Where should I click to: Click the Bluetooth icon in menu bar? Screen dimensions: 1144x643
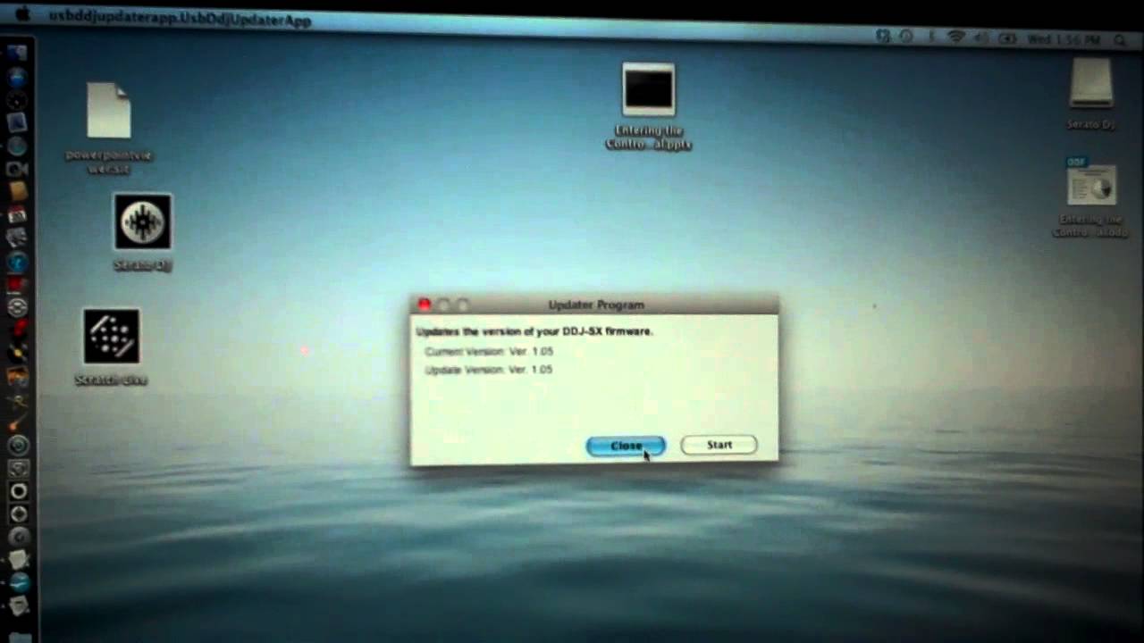click(931, 37)
